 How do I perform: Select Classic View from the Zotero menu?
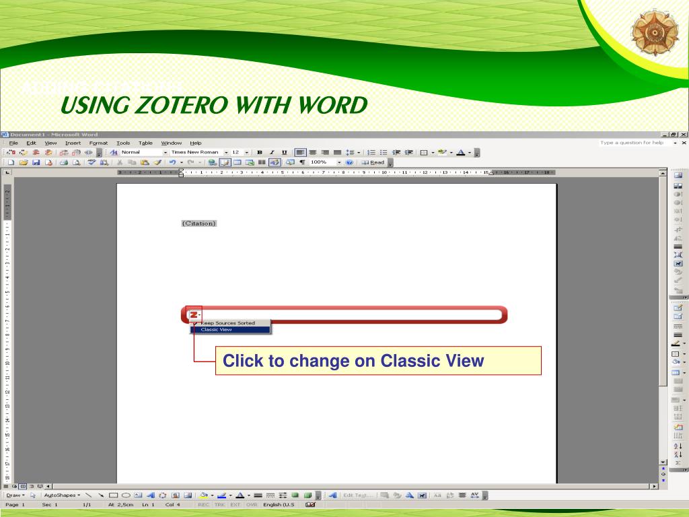coord(230,330)
